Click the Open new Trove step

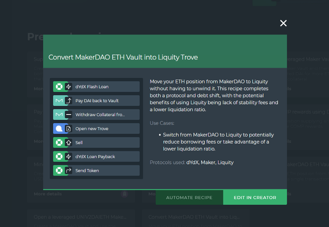click(96, 128)
